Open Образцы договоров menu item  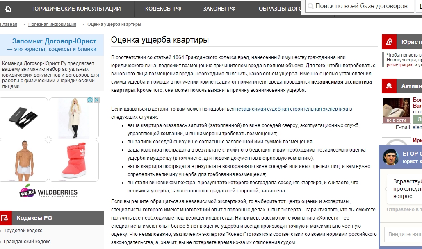coord(280,9)
